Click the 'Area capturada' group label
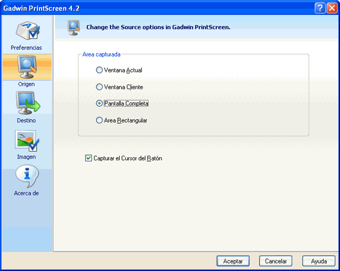The image size is (340, 271). click(x=101, y=54)
